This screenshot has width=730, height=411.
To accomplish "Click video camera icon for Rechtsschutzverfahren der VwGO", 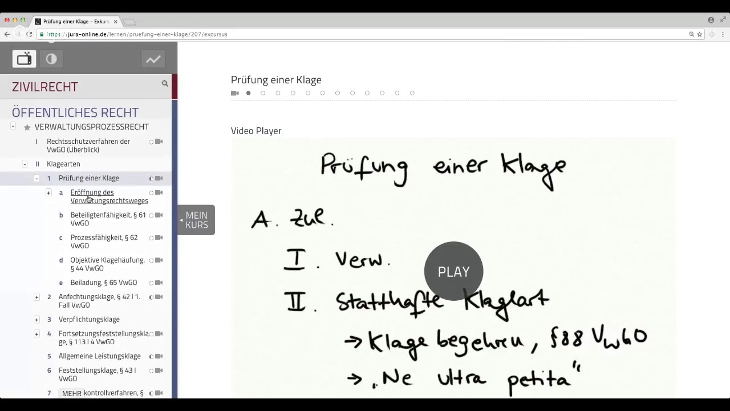I will [159, 142].
